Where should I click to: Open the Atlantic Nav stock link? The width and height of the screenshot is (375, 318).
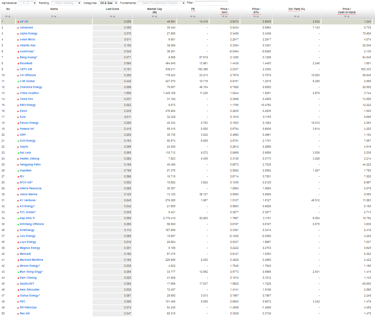click(x=27, y=45)
